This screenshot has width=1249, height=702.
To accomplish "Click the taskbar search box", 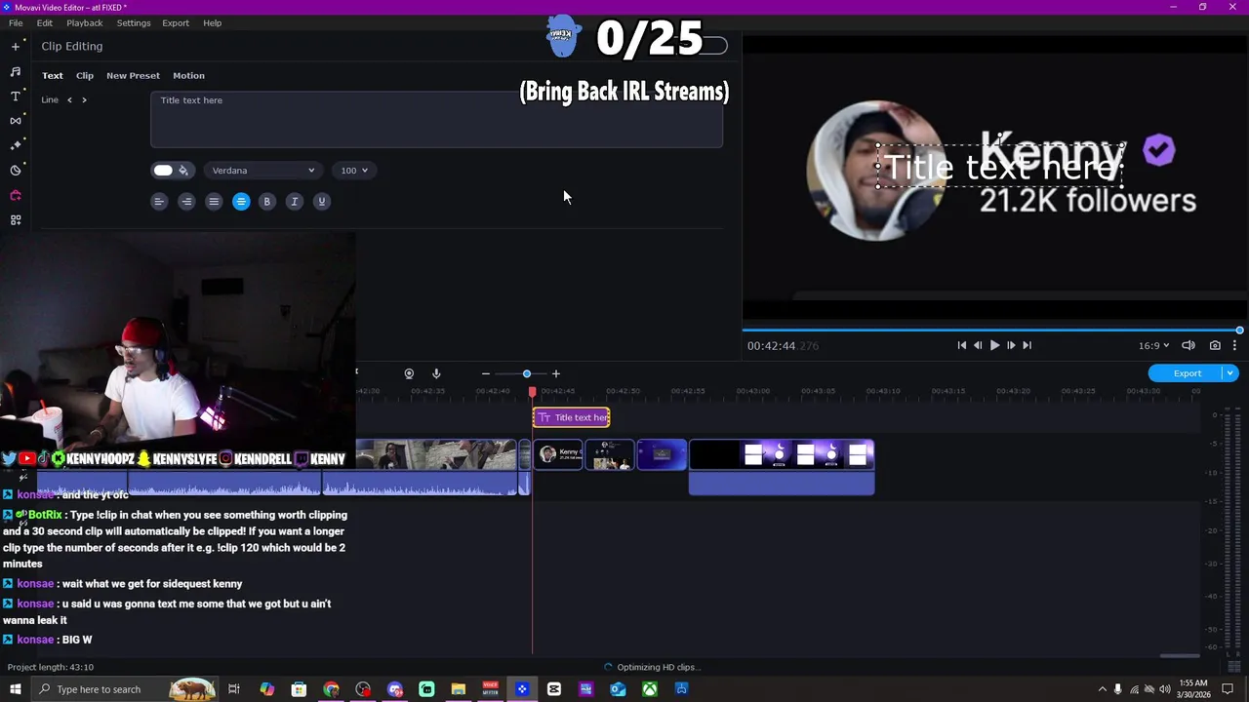I will click(127, 689).
